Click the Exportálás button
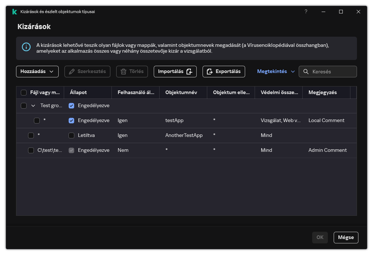 pos(224,72)
